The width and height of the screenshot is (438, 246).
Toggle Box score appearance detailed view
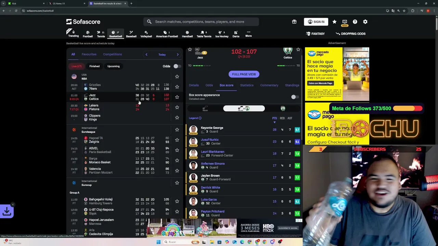coord(294,97)
